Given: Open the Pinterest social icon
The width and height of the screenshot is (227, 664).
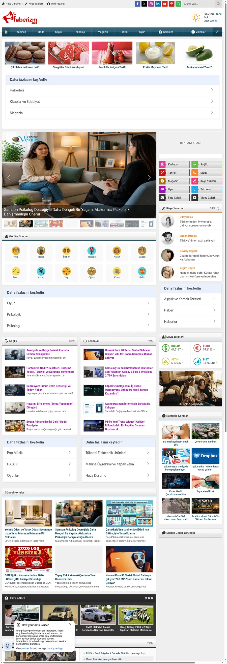Looking at the screenshot, I should [172, 4].
